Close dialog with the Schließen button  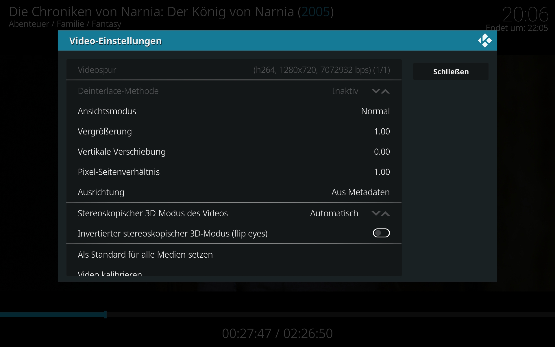click(451, 71)
